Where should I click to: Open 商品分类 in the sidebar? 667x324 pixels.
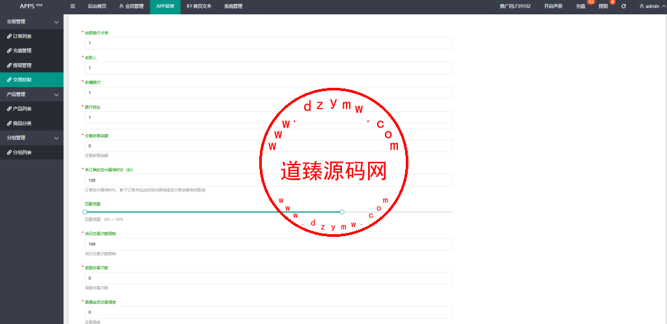coord(31,123)
